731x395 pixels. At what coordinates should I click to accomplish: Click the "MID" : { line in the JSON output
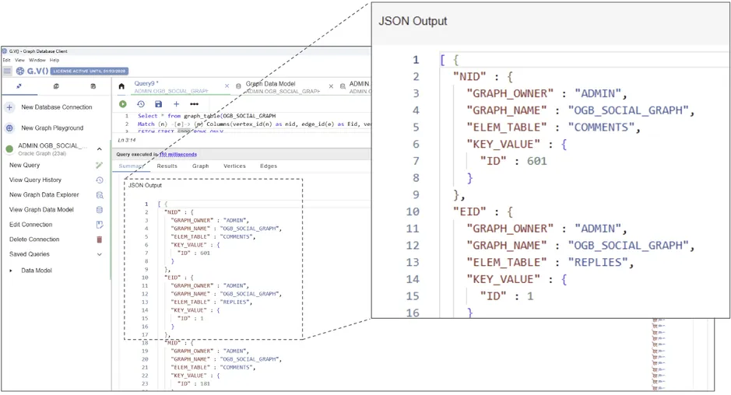click(179, 343)
